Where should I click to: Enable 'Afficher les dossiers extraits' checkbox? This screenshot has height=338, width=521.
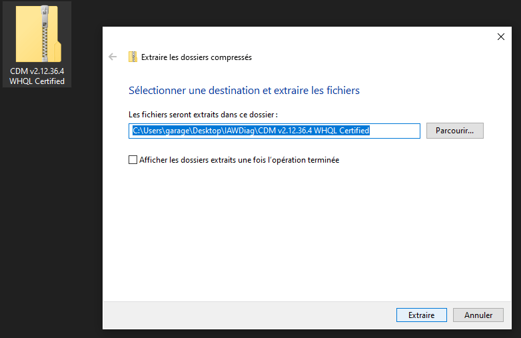pos(133,160)
